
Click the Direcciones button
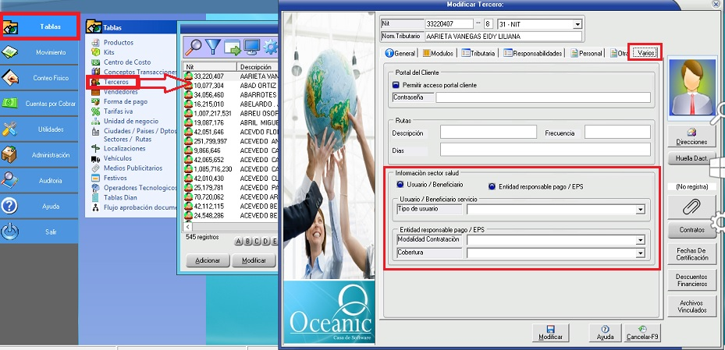pyautogui.click(x=691, y=137)
